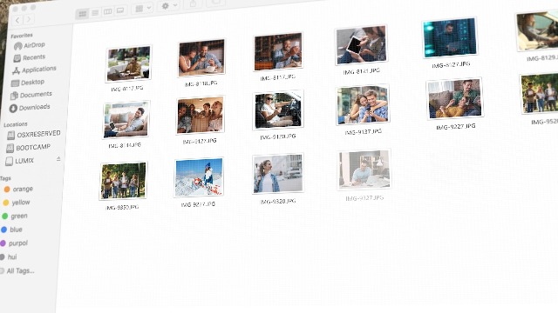Open Recents in the sidebar
This screenshot has width=558, height=313.
point(29,57)
